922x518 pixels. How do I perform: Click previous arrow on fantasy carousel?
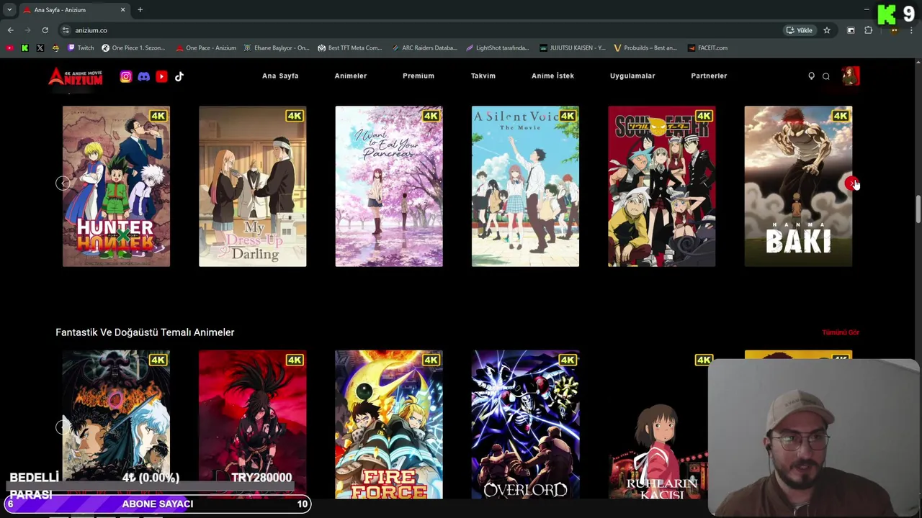point(63,427)
